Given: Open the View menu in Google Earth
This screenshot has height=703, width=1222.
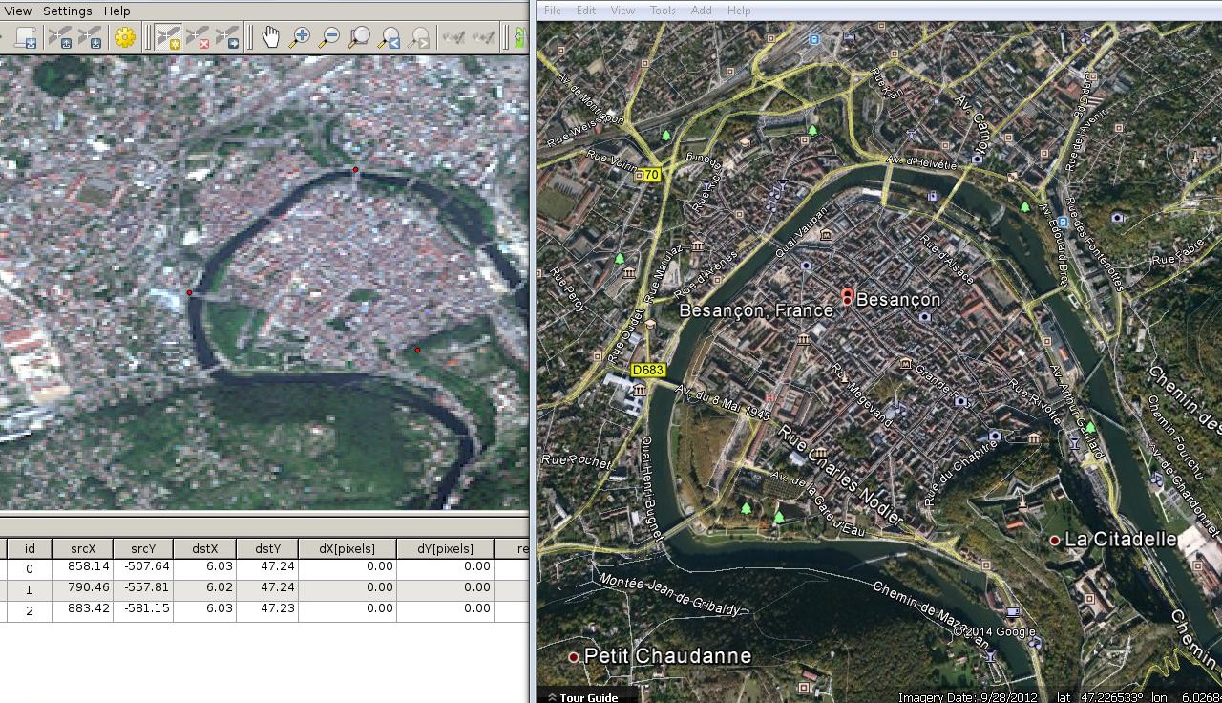Looking at the screenshot, I should pyautogui.click(x=622, y=11).
